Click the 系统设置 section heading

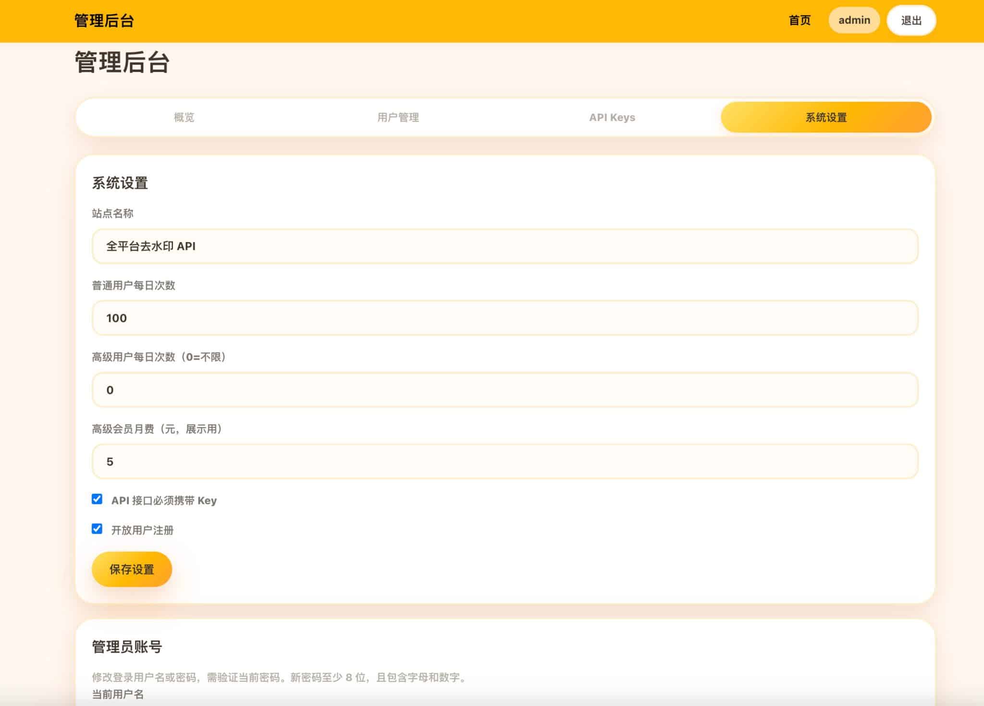coord(120,183)
